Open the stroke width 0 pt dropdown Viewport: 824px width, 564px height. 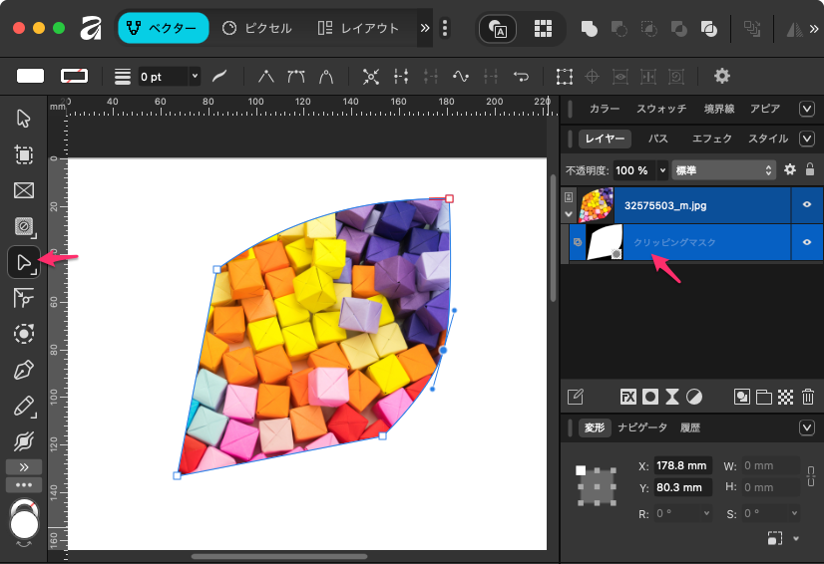coord(194,76)
